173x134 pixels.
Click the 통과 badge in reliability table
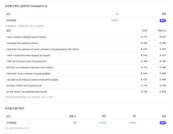tap(163, 21)
